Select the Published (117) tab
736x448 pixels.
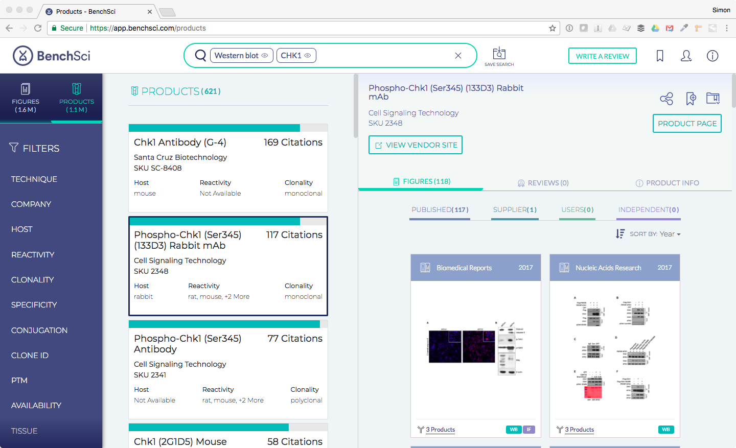440,210
